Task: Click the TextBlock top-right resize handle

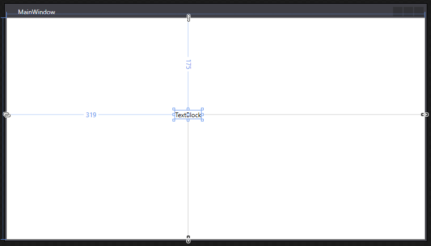Action: pyautogui.click(x=202, y=109)
